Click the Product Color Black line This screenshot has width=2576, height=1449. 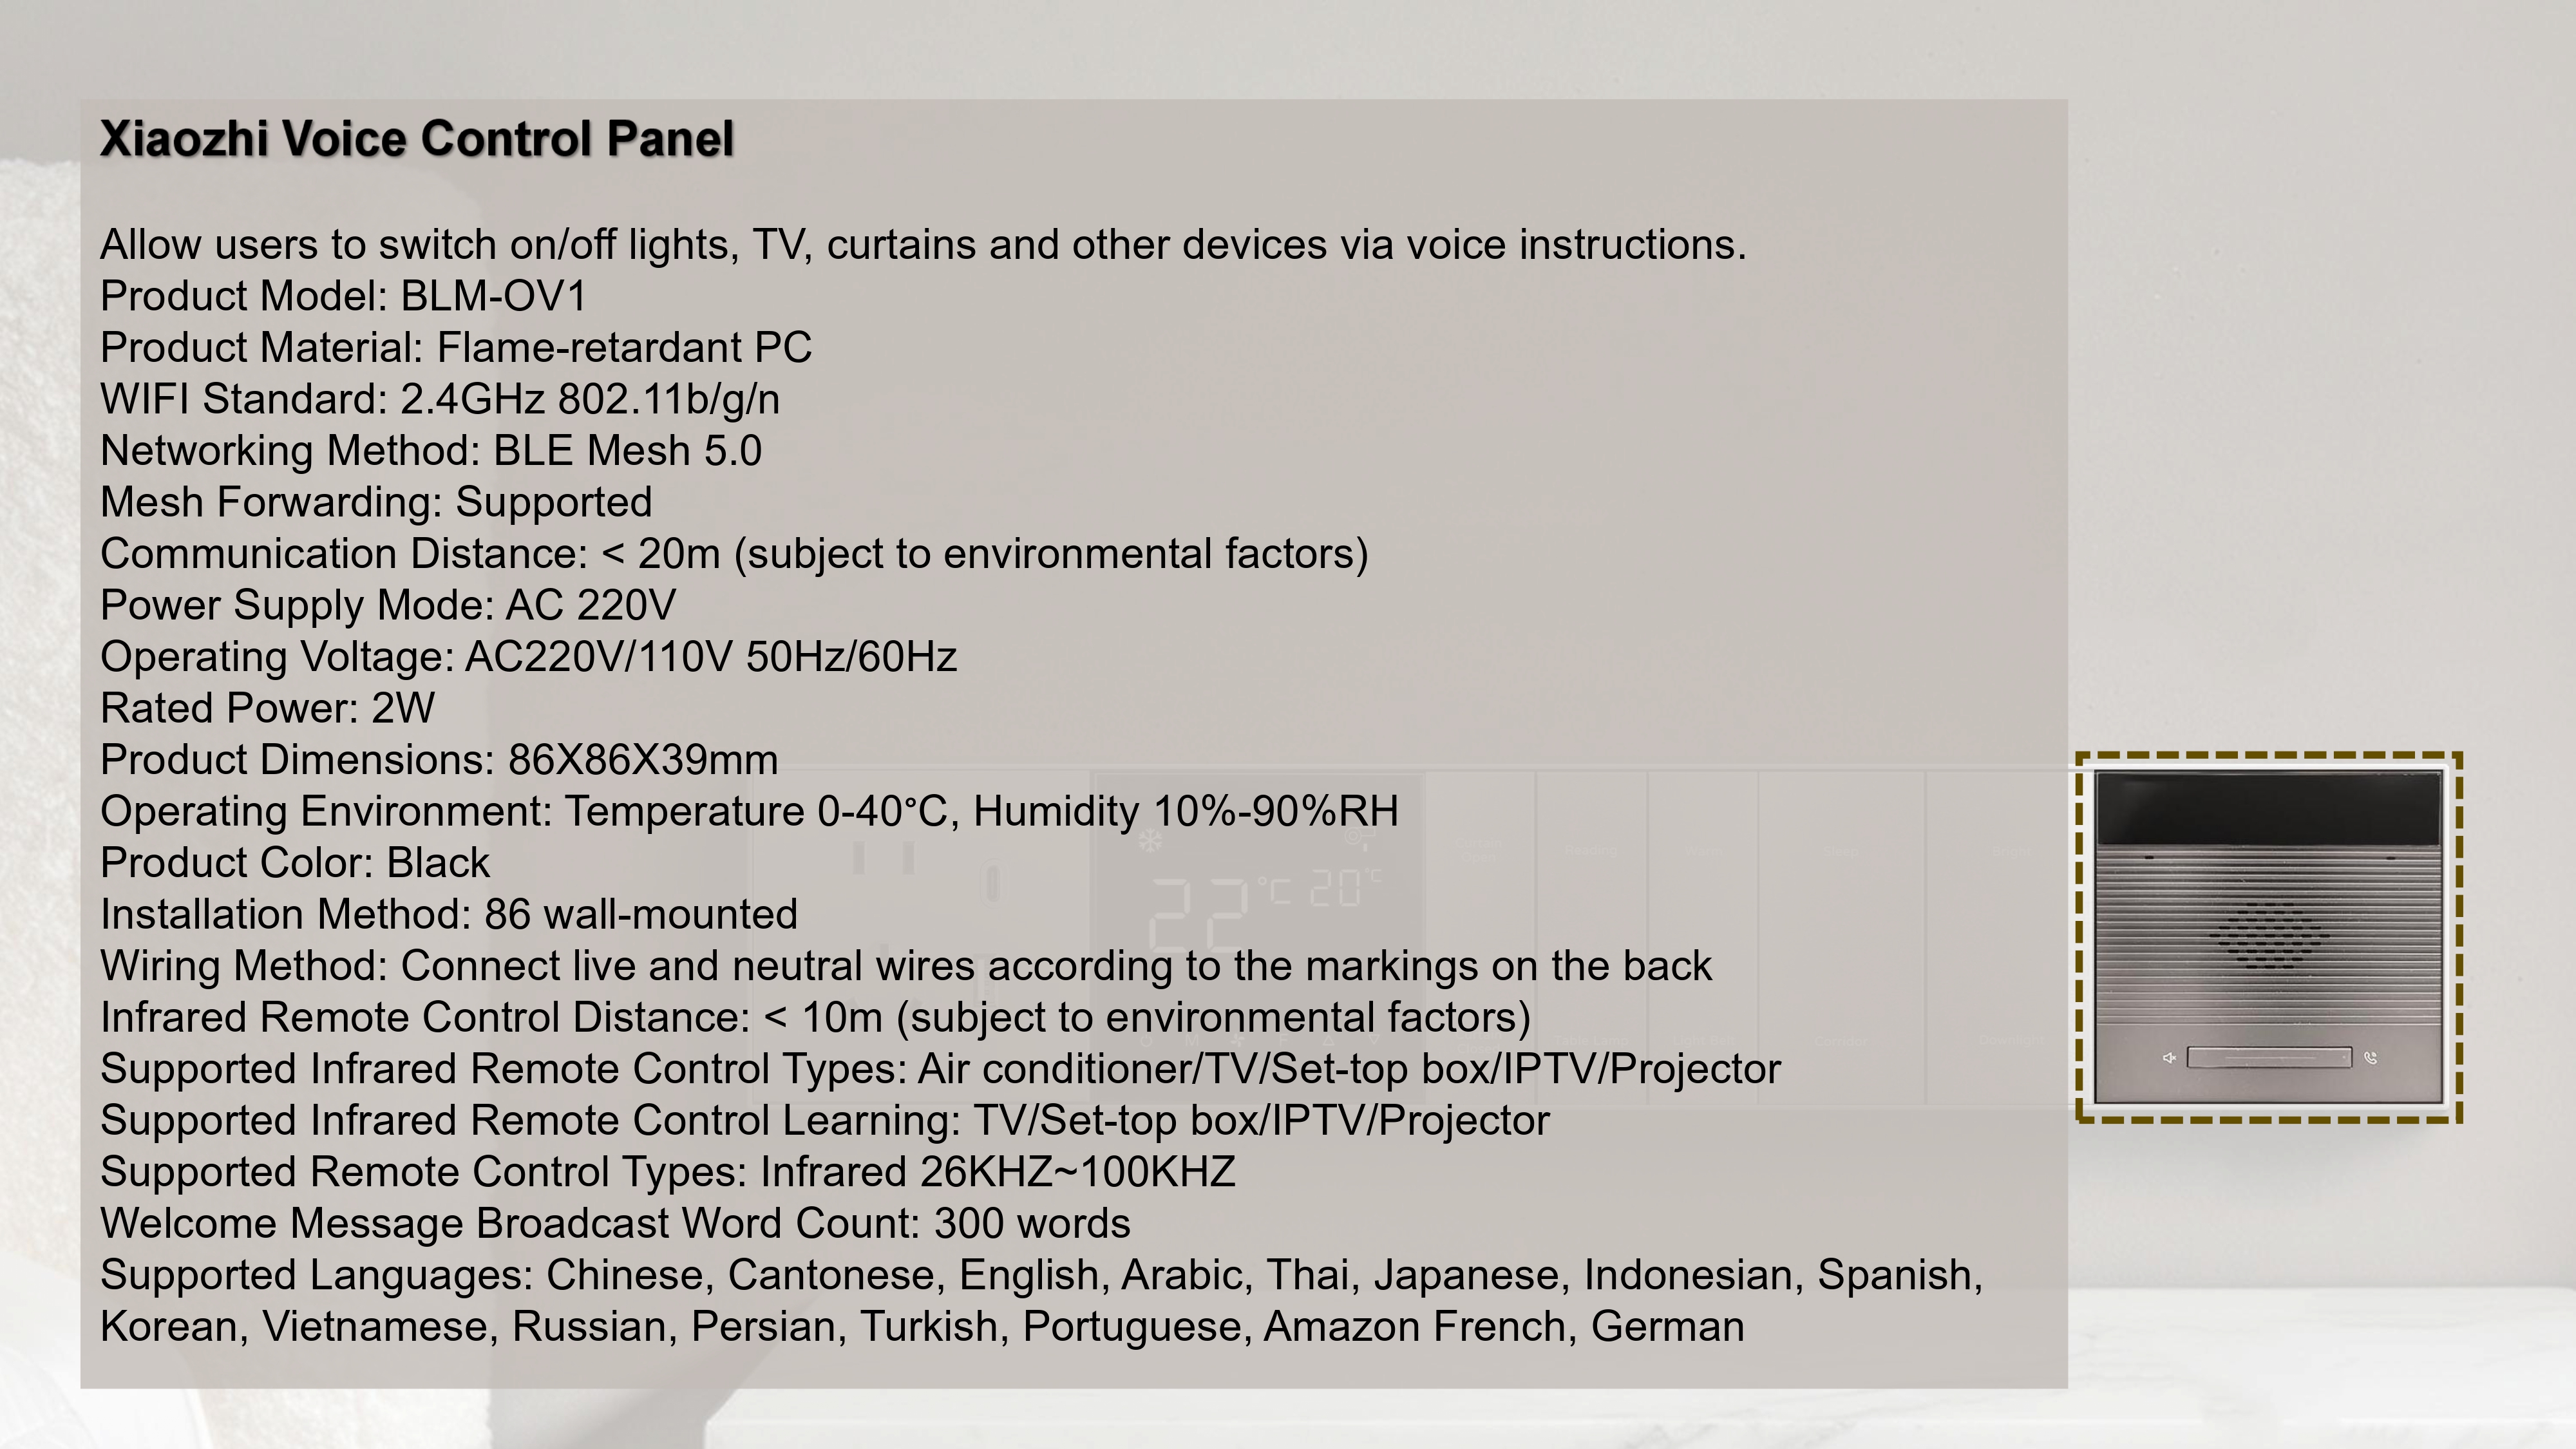click(x=295, y=863)
